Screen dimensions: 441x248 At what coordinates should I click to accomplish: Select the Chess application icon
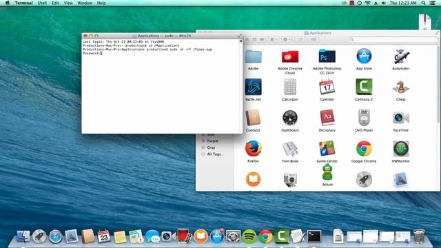(401, 87)
